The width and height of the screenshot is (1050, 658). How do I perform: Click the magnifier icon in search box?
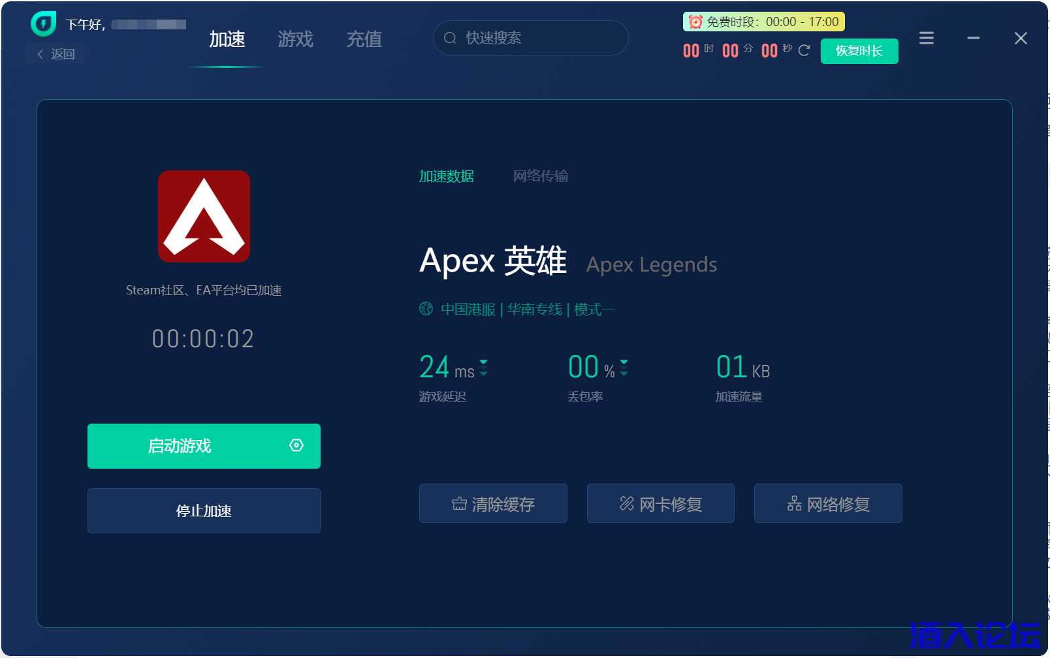point(450,38)
